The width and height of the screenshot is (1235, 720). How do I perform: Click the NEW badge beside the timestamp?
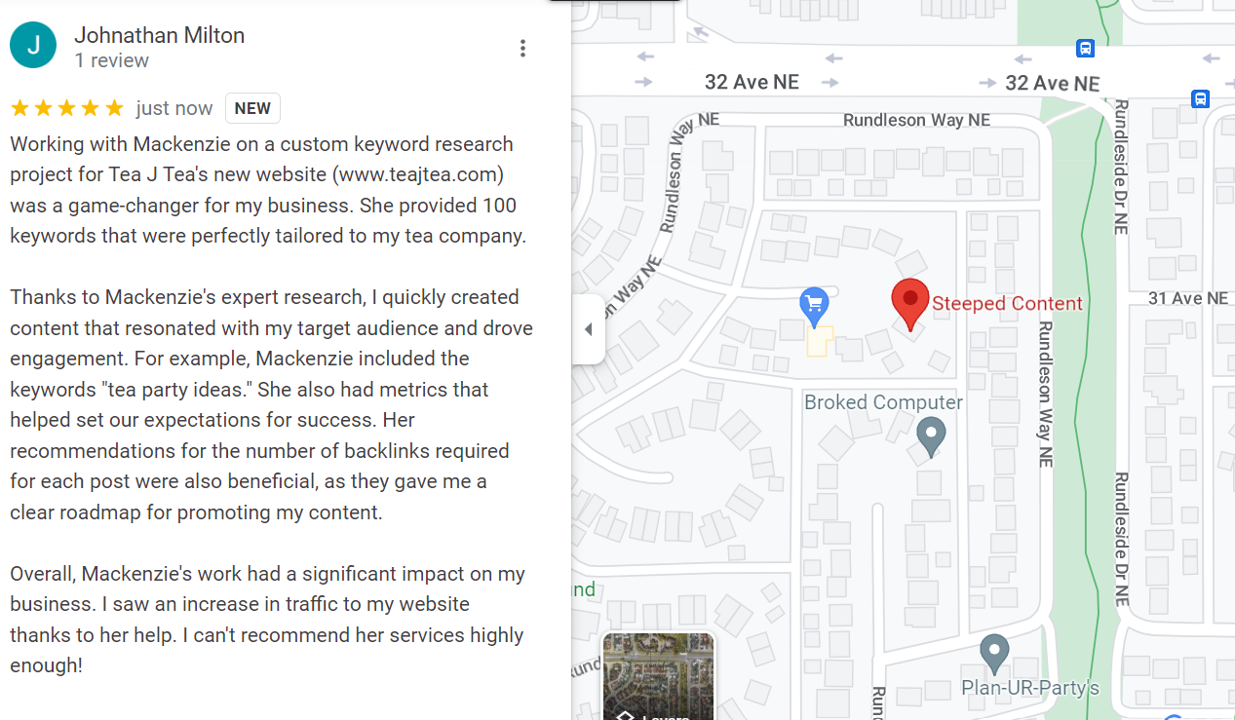click(x=252, y=108)
